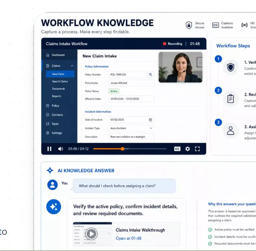Click the Active policy status badge
The height and width of the screenshot is (251, 256).
pyautogui.click(x=114, y=91)
